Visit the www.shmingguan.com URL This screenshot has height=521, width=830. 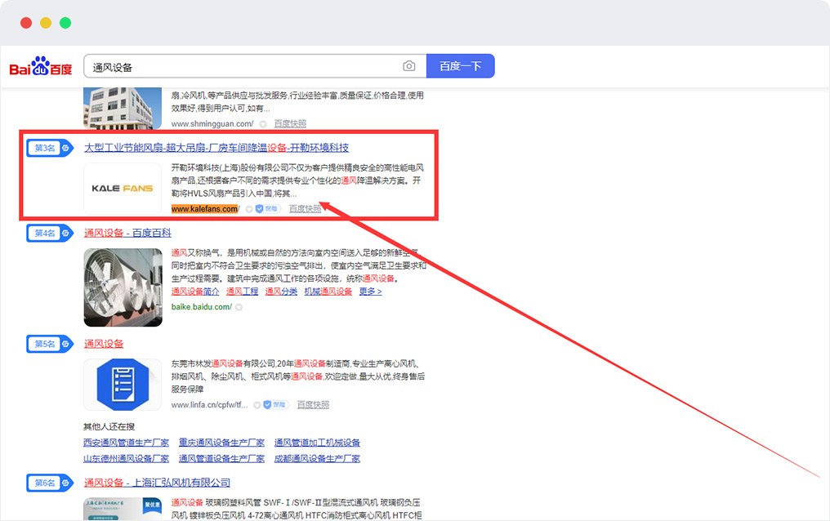click(x=212, y=124)
